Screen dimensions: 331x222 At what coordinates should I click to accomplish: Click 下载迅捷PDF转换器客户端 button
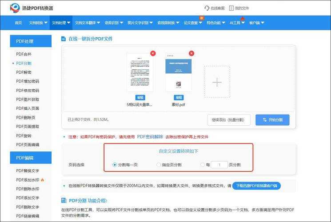click(x=256, y=186)
